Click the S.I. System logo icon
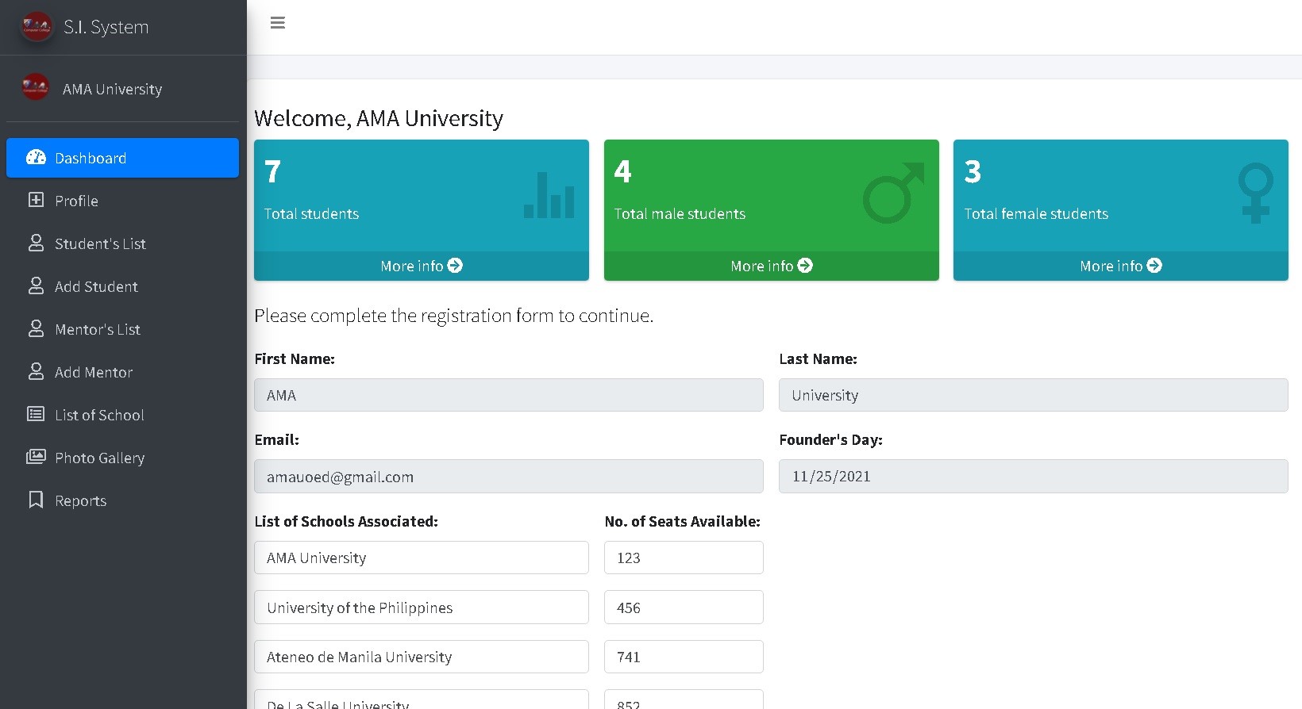1302x709 pixels. click(37, 27)
